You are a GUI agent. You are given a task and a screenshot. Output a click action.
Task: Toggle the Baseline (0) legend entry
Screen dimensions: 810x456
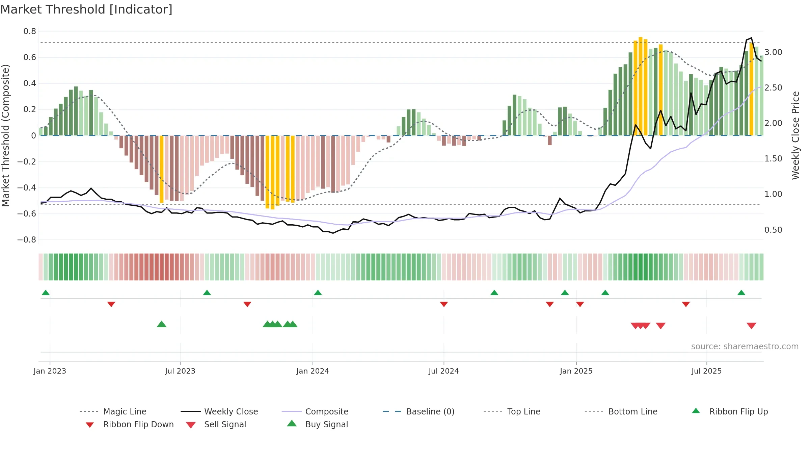click(418, 411)
